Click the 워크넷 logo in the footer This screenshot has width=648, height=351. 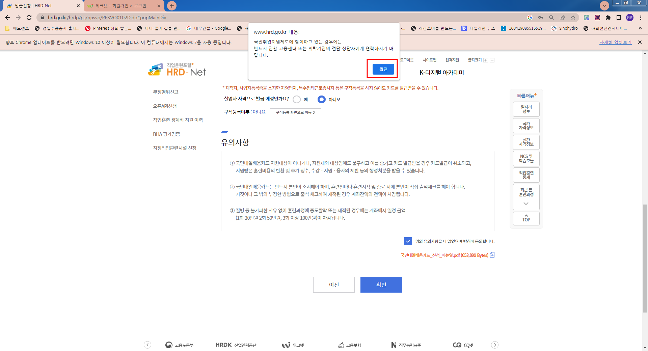292,345
